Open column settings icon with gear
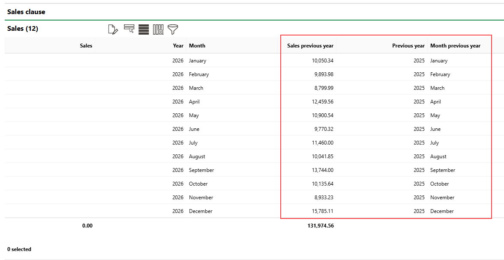The image size is (504, 260). click(158, 30)
